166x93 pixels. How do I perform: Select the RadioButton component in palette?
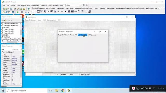(x=65, y=11)
